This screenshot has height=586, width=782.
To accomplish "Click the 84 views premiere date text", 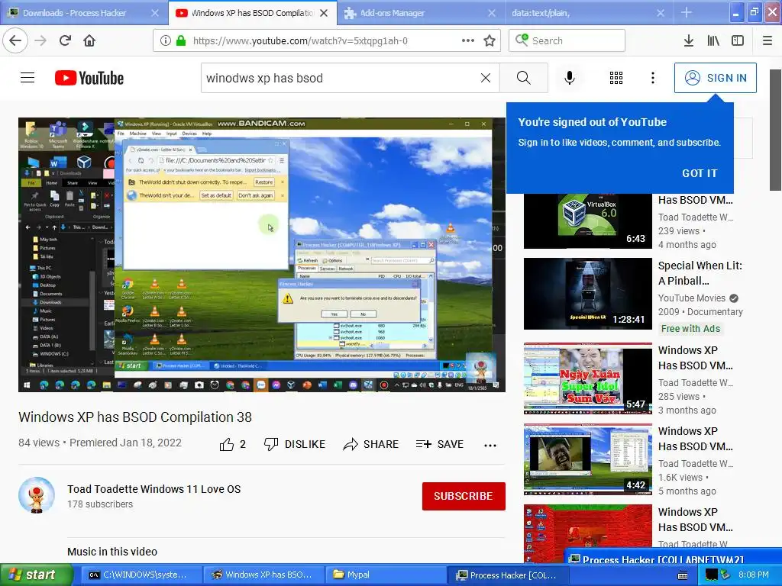I will pos(100,443).
